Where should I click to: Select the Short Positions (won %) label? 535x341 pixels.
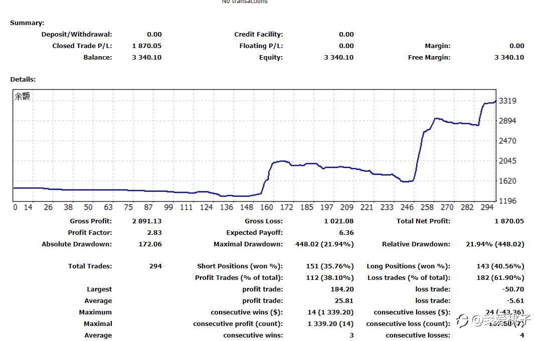[240, 266]
